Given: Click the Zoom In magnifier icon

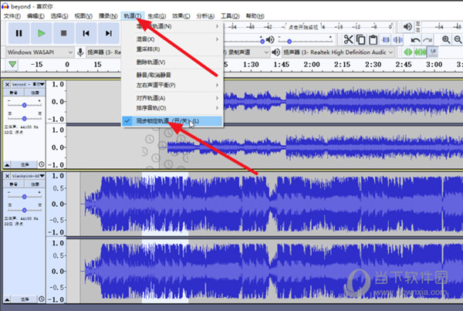Looking at the screenshot, I should pos(446,39).
